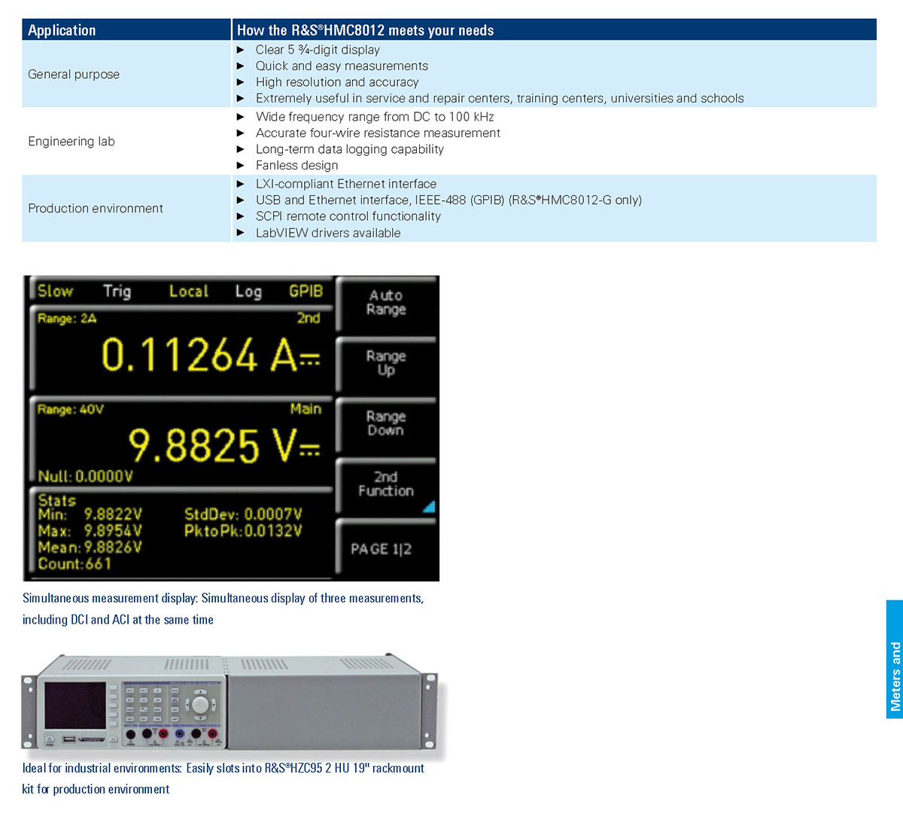Click the "Application" column header
This screenshot has height=821, width=903.
click(62, 30)
